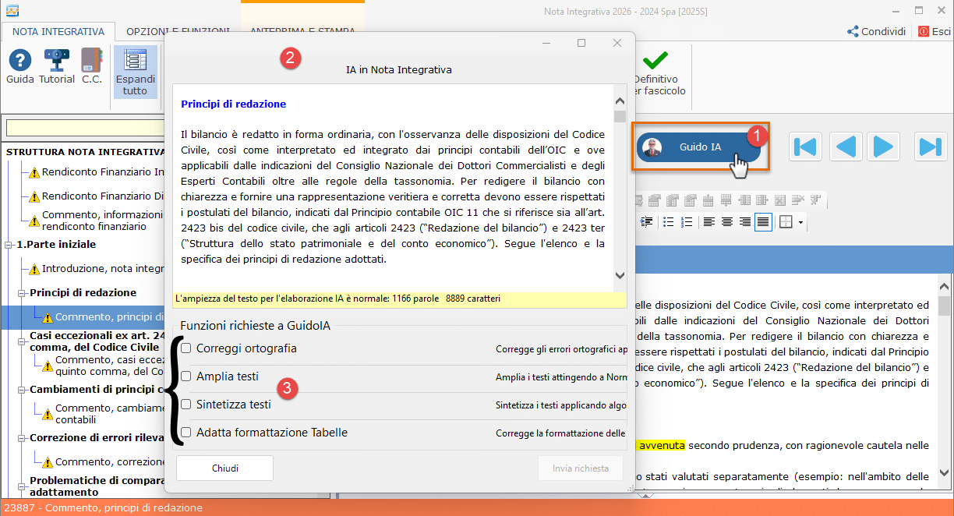This screenshot has width=954, height=516.
Task: Click the Guido IA button
Action: coord(698,147)
